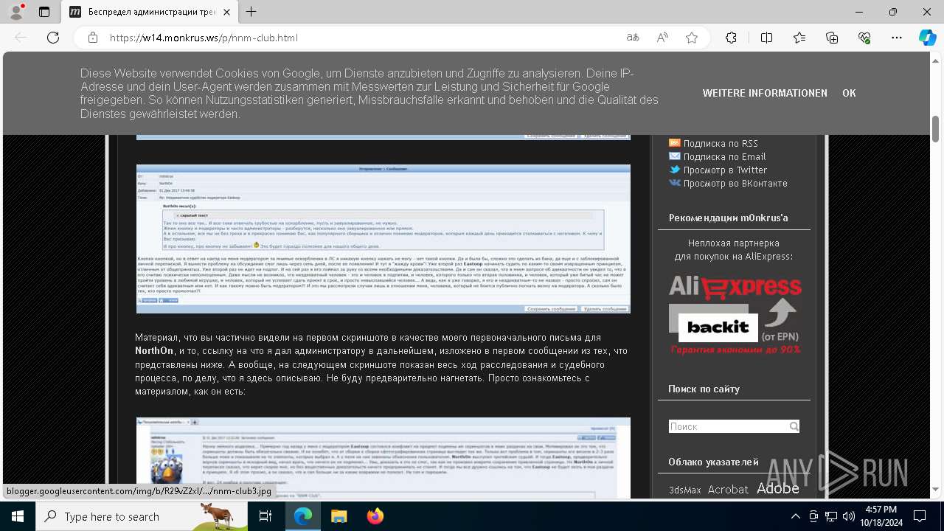Open Microsoft Edge from taskbar
The height and width of the screenshot is (531, 944).
coord(303,516)
